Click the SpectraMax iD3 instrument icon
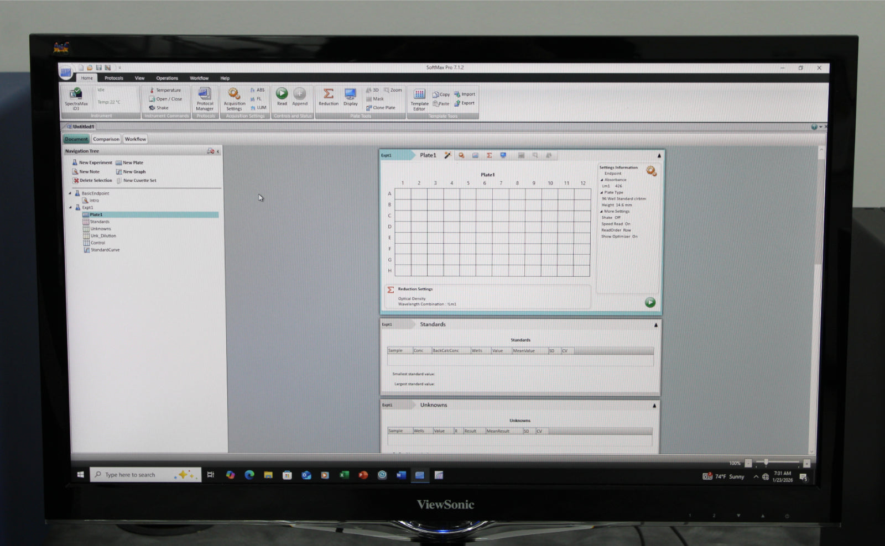 coord(76,97)
